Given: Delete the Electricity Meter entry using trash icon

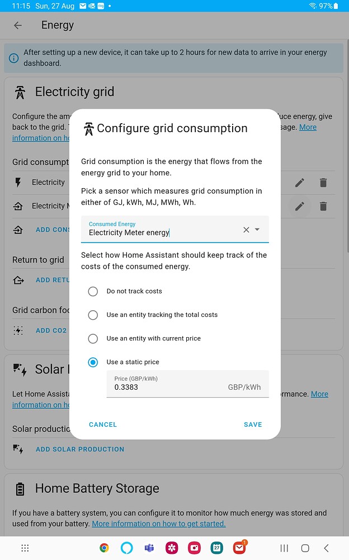Looking at the screenshot, I should 323,206.
